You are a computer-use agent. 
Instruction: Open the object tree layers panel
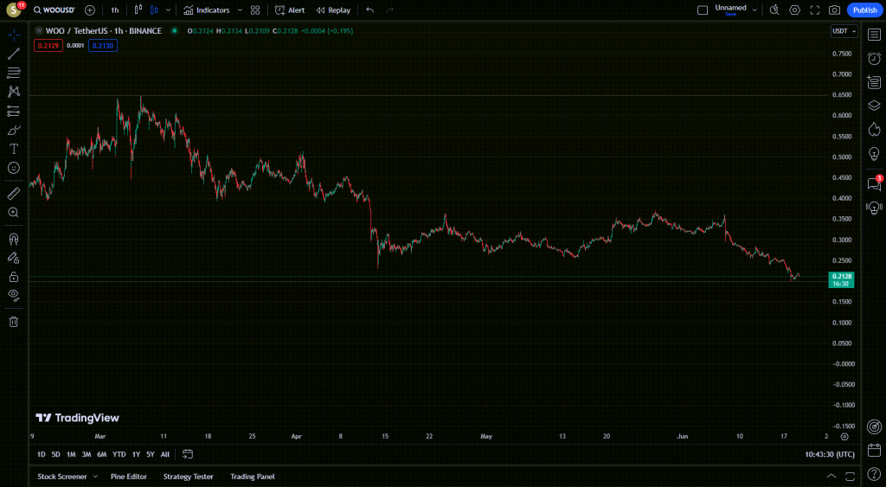874,106
